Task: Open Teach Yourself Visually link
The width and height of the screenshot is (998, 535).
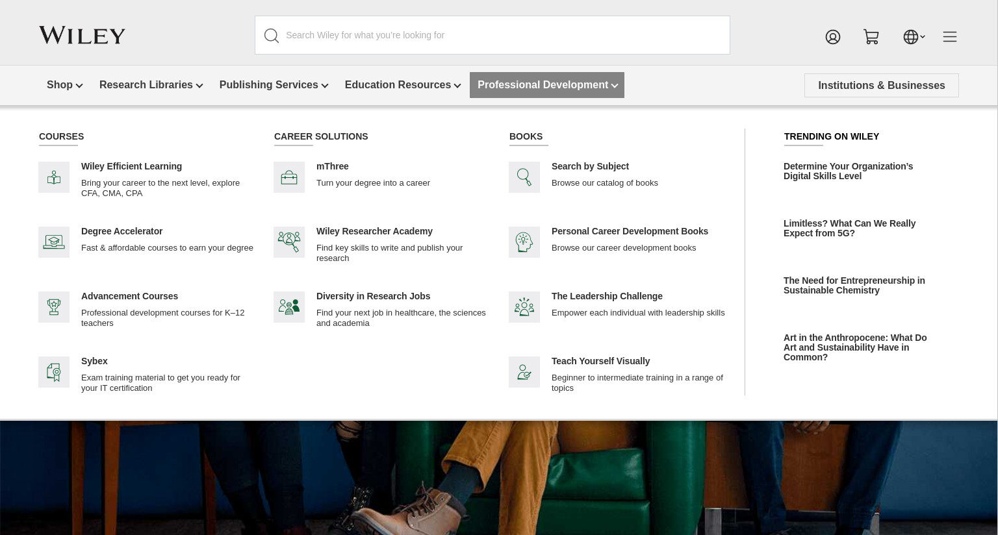Action: point(600,362)
